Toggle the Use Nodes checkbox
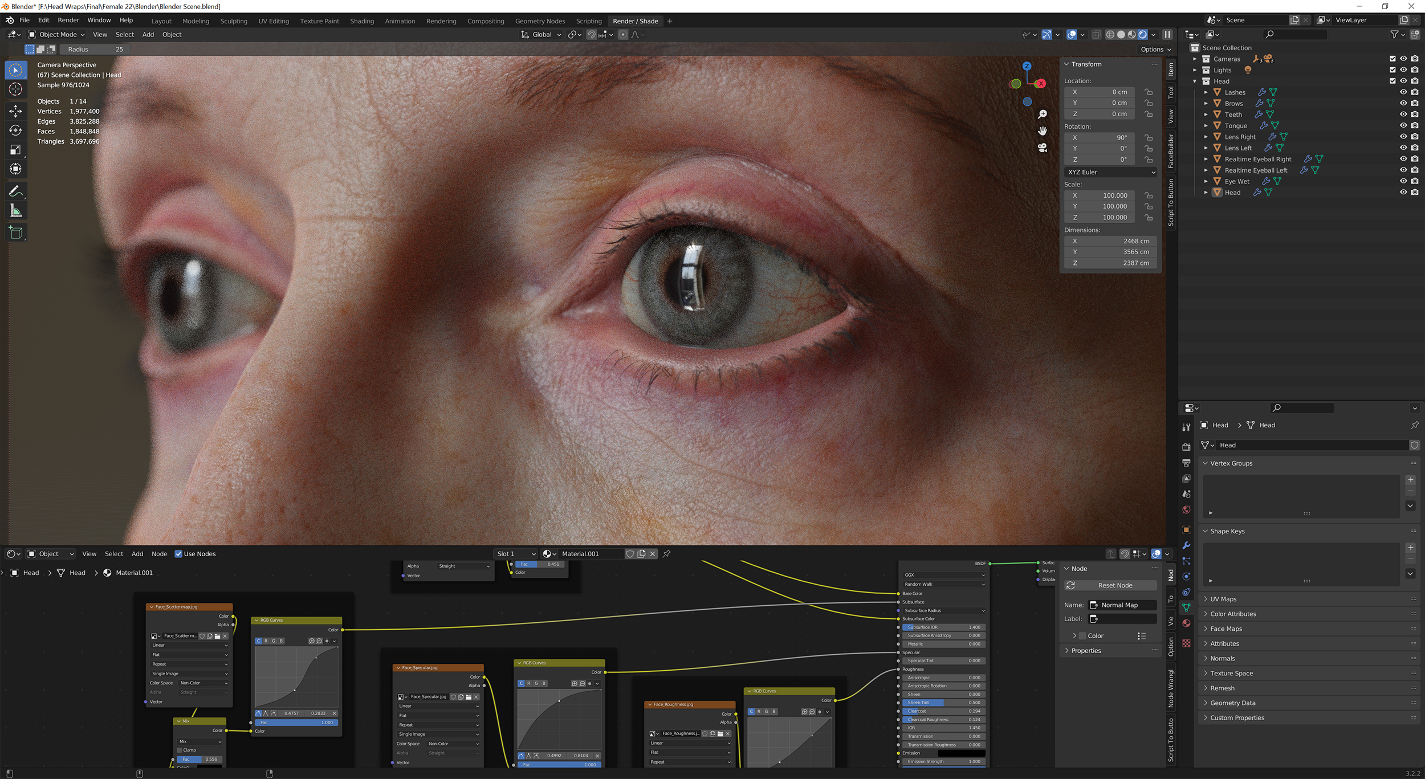This screenshot has height=779, width=1425. coord(180,553)
